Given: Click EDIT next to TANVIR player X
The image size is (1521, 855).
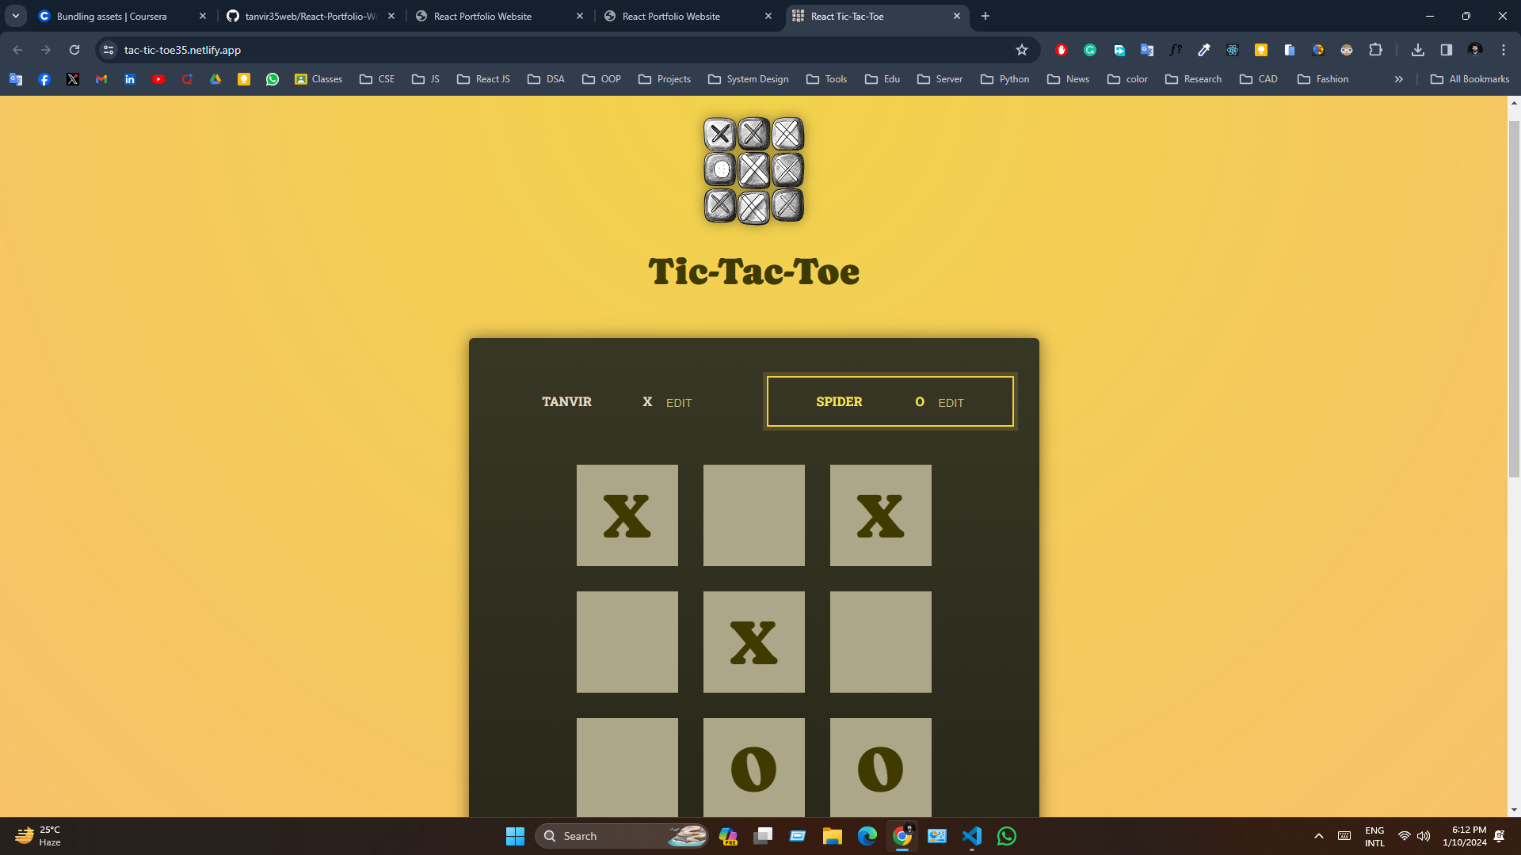Looking at the screenshot, I should point(679,403).
